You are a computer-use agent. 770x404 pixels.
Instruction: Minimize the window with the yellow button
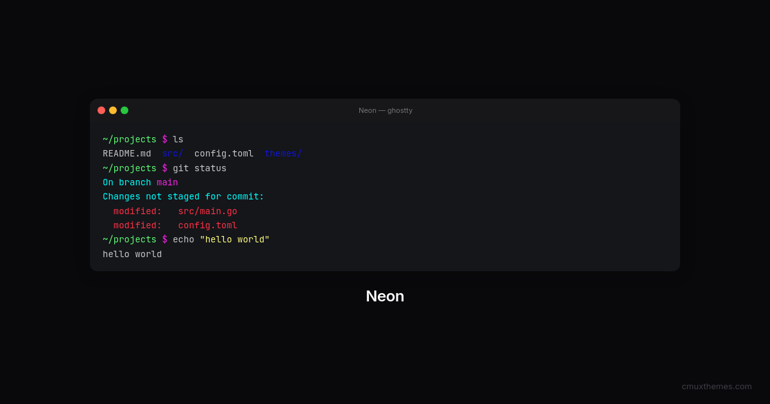pos(113,110)
